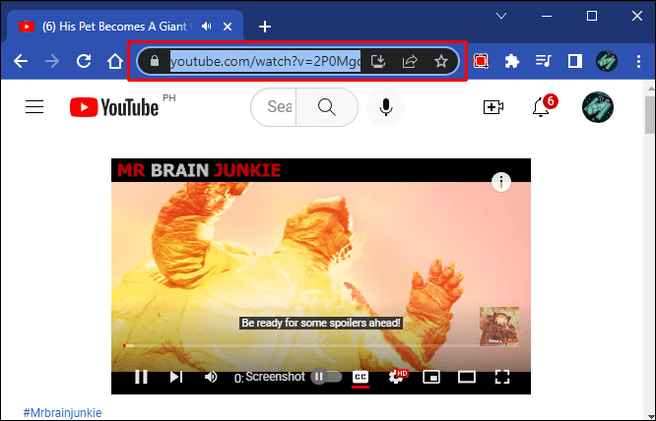
Task: Select the youtube.com address bar URL
Action: point(265,61)
